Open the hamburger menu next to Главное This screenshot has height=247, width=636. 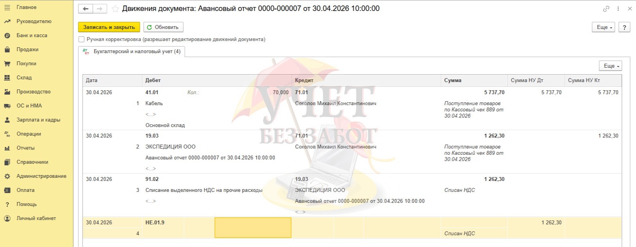(x=7, y=7)
